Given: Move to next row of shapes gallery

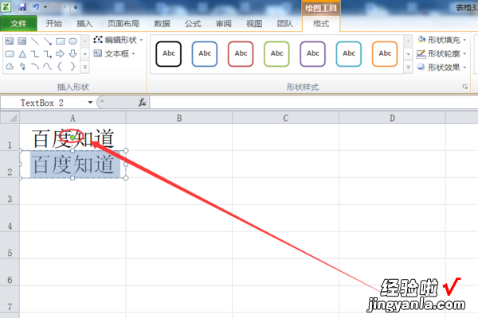Looking at the screenshot, I should click(85, 54).
